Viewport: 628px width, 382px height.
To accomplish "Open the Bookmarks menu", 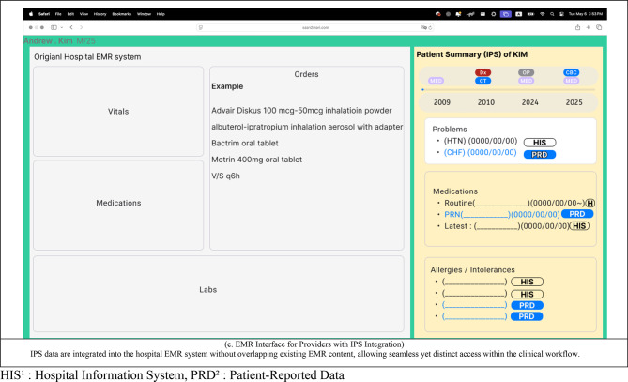I will 122,14.
